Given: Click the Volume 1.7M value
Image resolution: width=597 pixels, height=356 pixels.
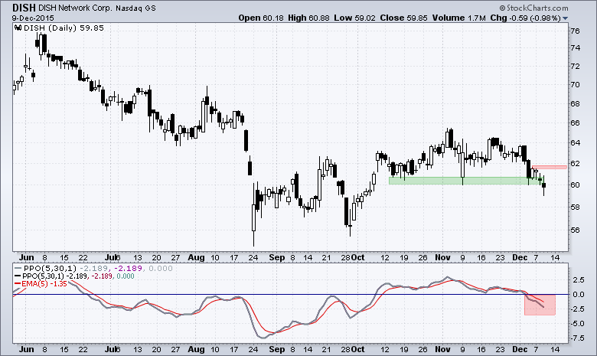Looking at the screenshot, I should [458, 18].
